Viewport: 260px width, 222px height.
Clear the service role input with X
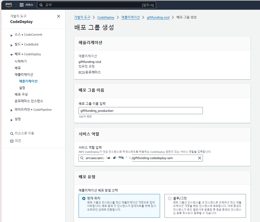(x=199, y=158)
